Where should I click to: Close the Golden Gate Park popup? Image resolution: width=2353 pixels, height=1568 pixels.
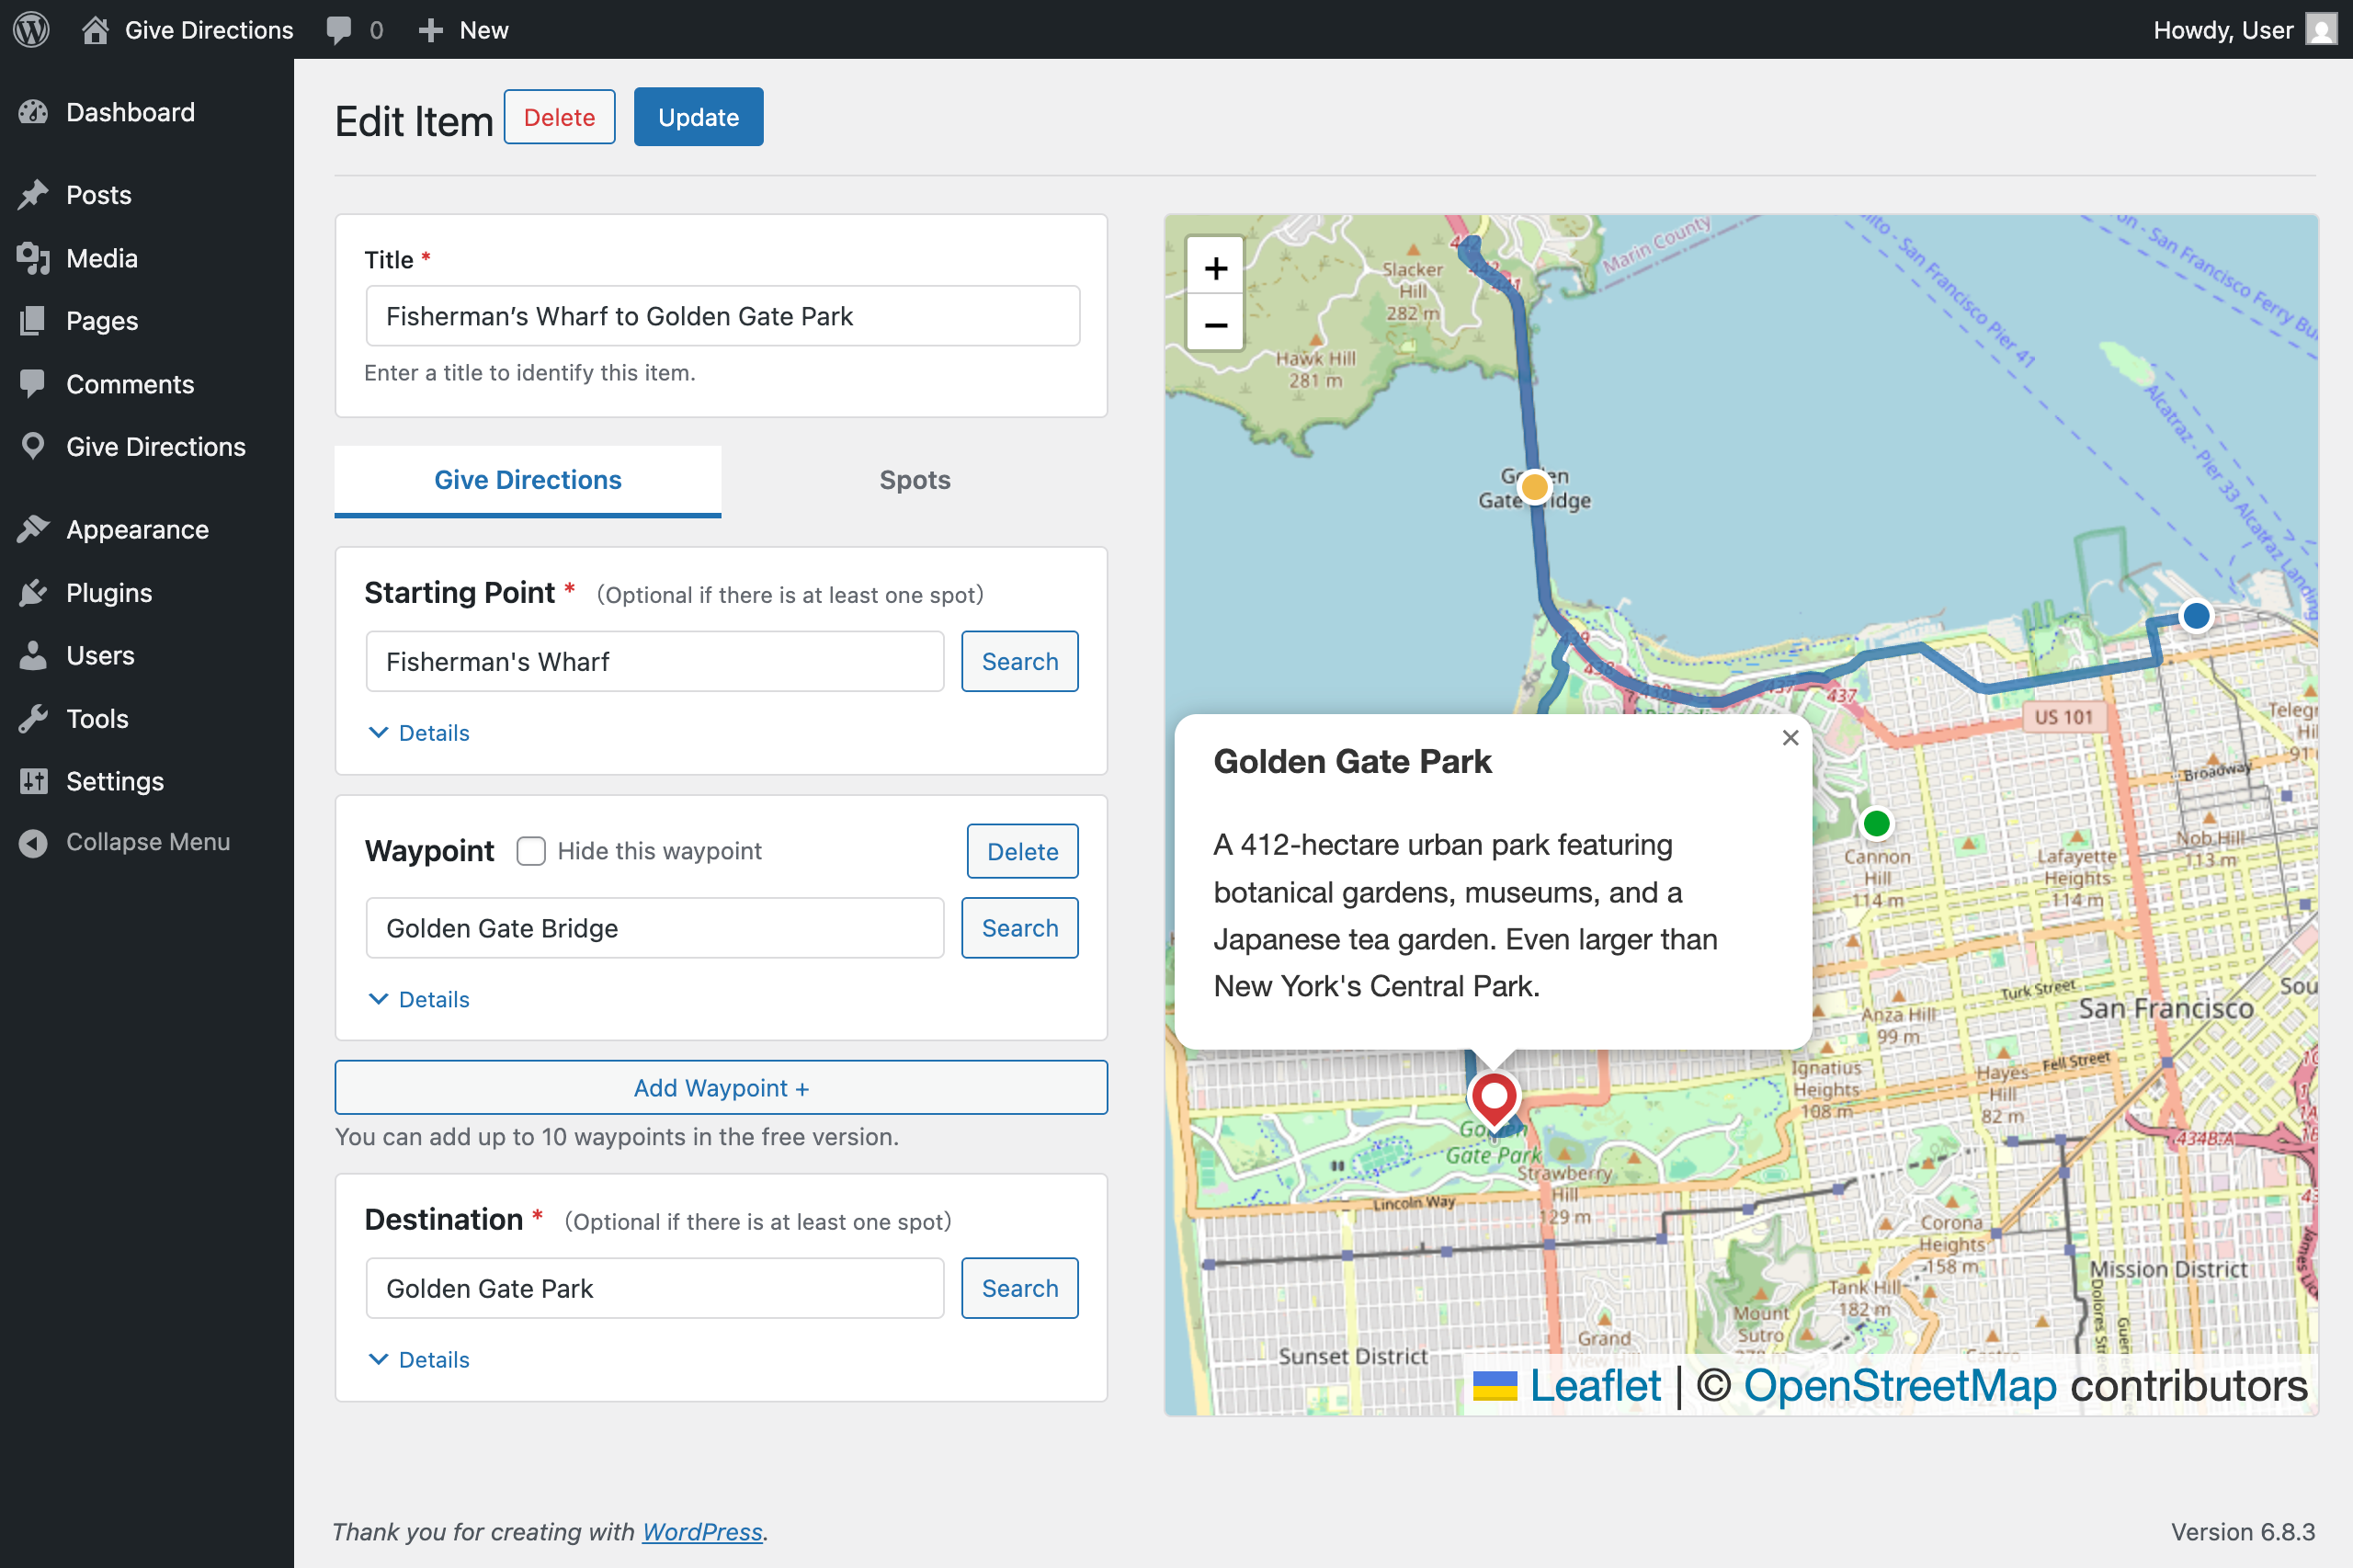coord(1790,738)
